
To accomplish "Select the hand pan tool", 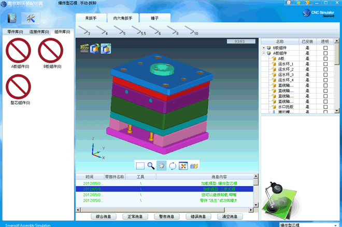I will (x=162, y=165).
